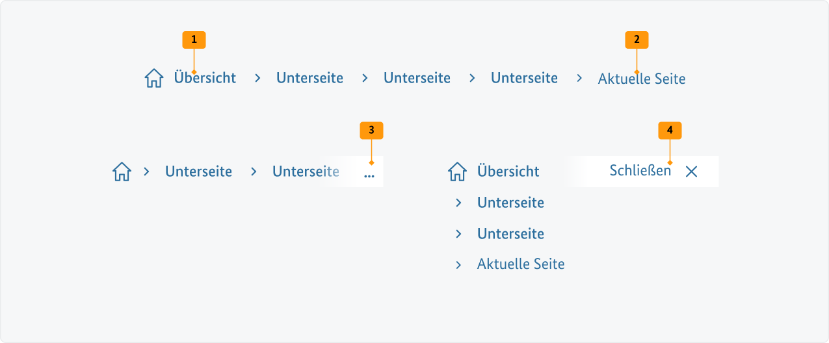Open the first Unterseite after Übersicht in the top breadcrumb
This screenshot has width=829, height=343.
click(309, 79)
